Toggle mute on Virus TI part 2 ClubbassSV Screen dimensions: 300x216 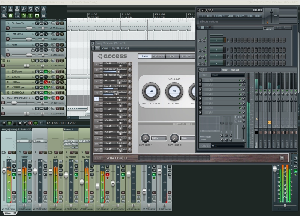coord(100,69)
